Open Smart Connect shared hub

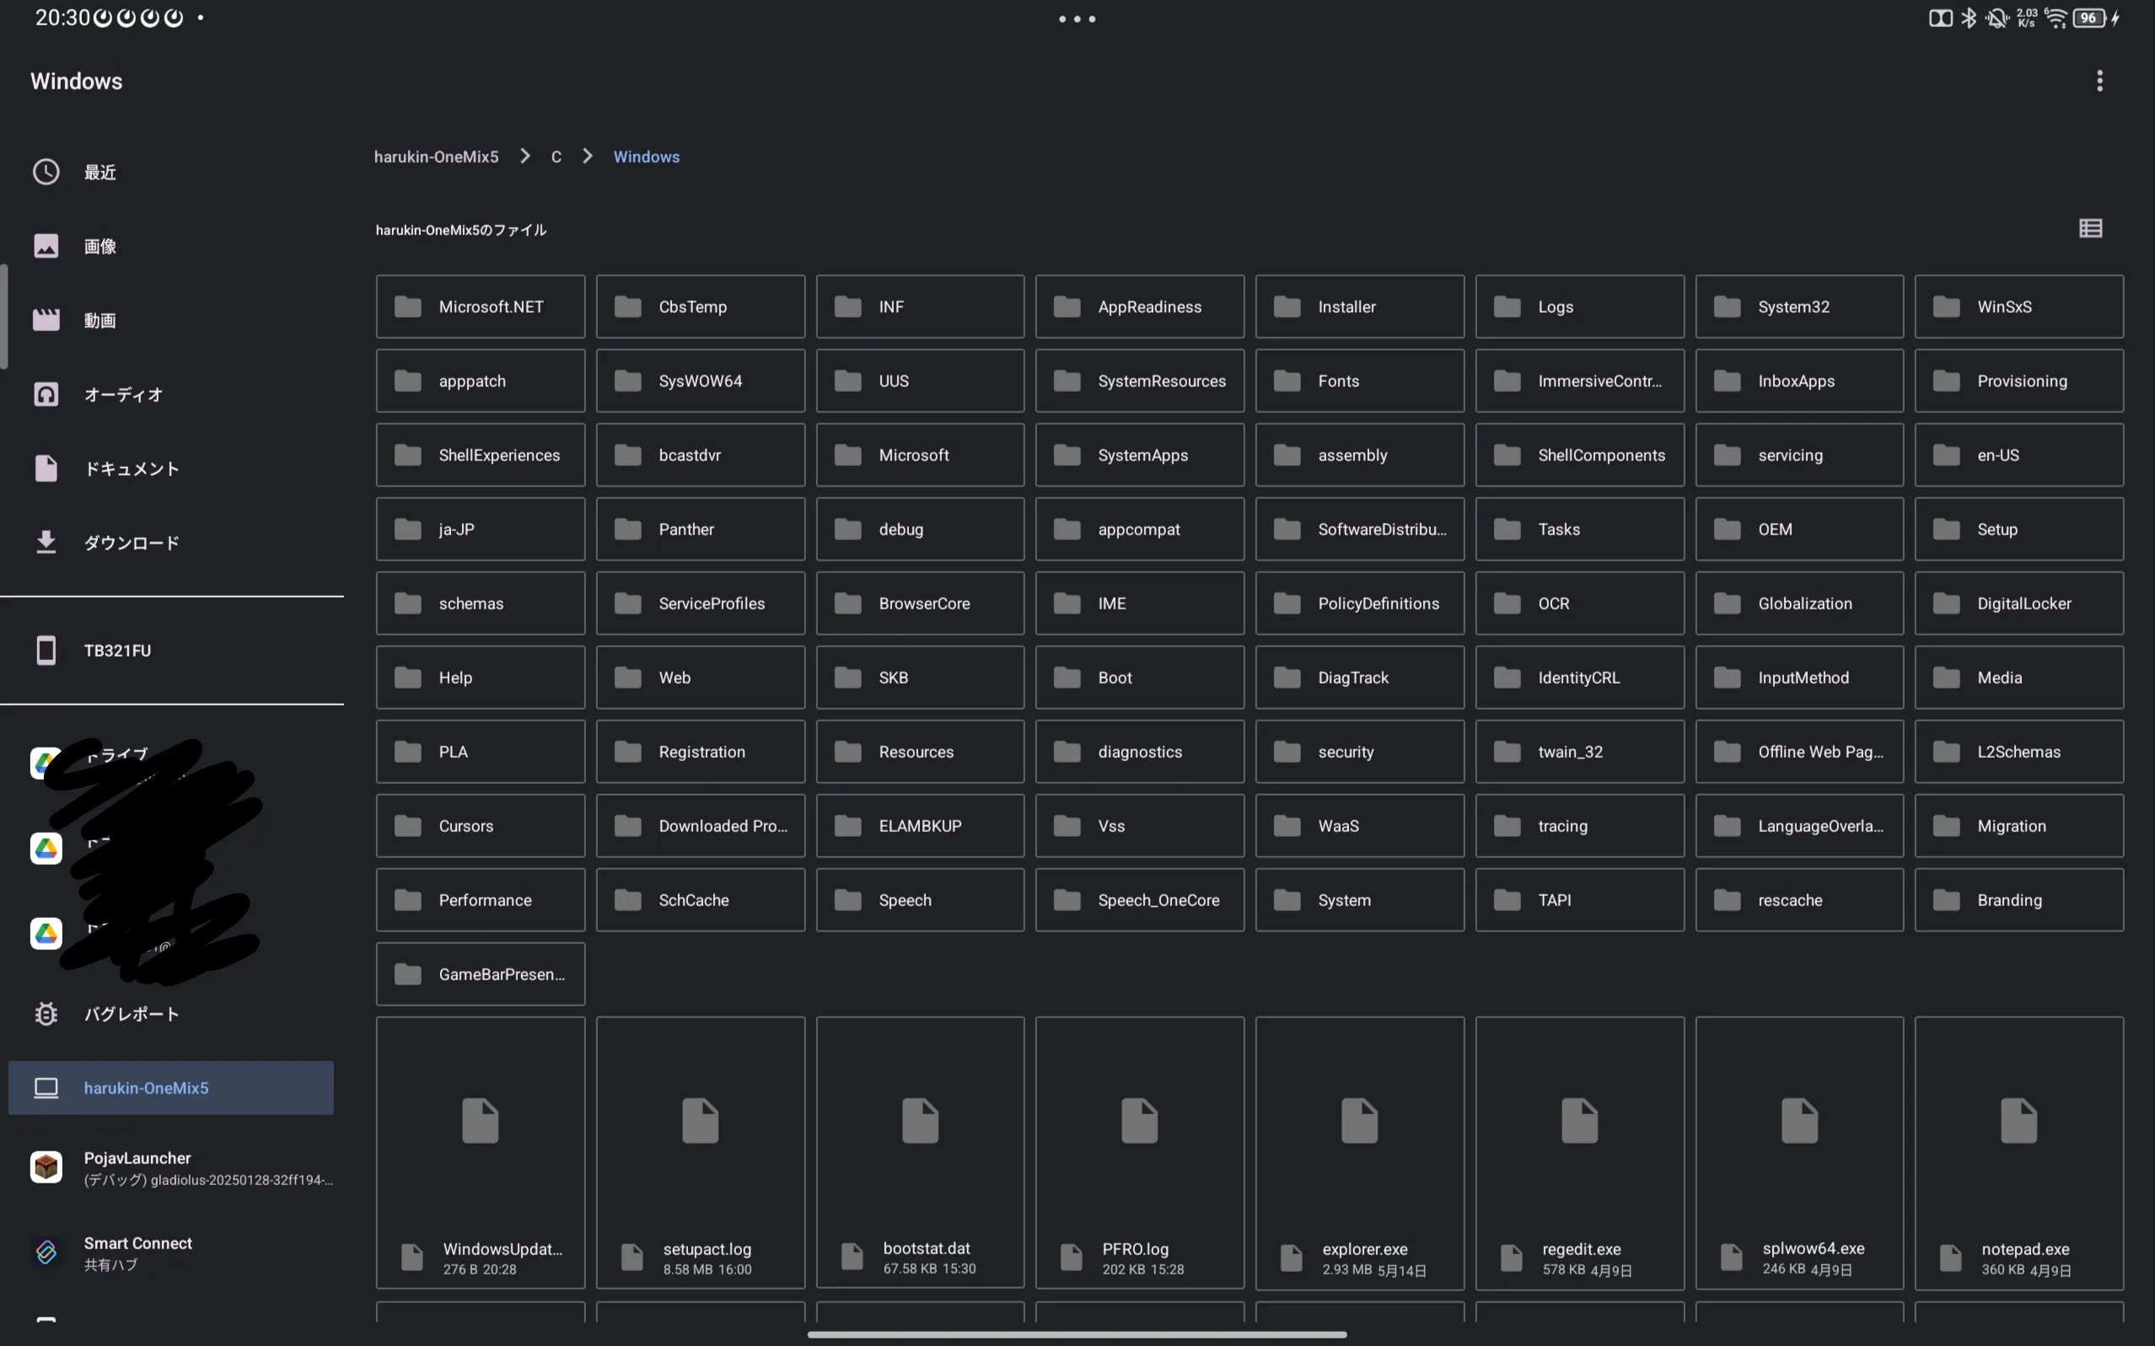[x=138, y=1252]
